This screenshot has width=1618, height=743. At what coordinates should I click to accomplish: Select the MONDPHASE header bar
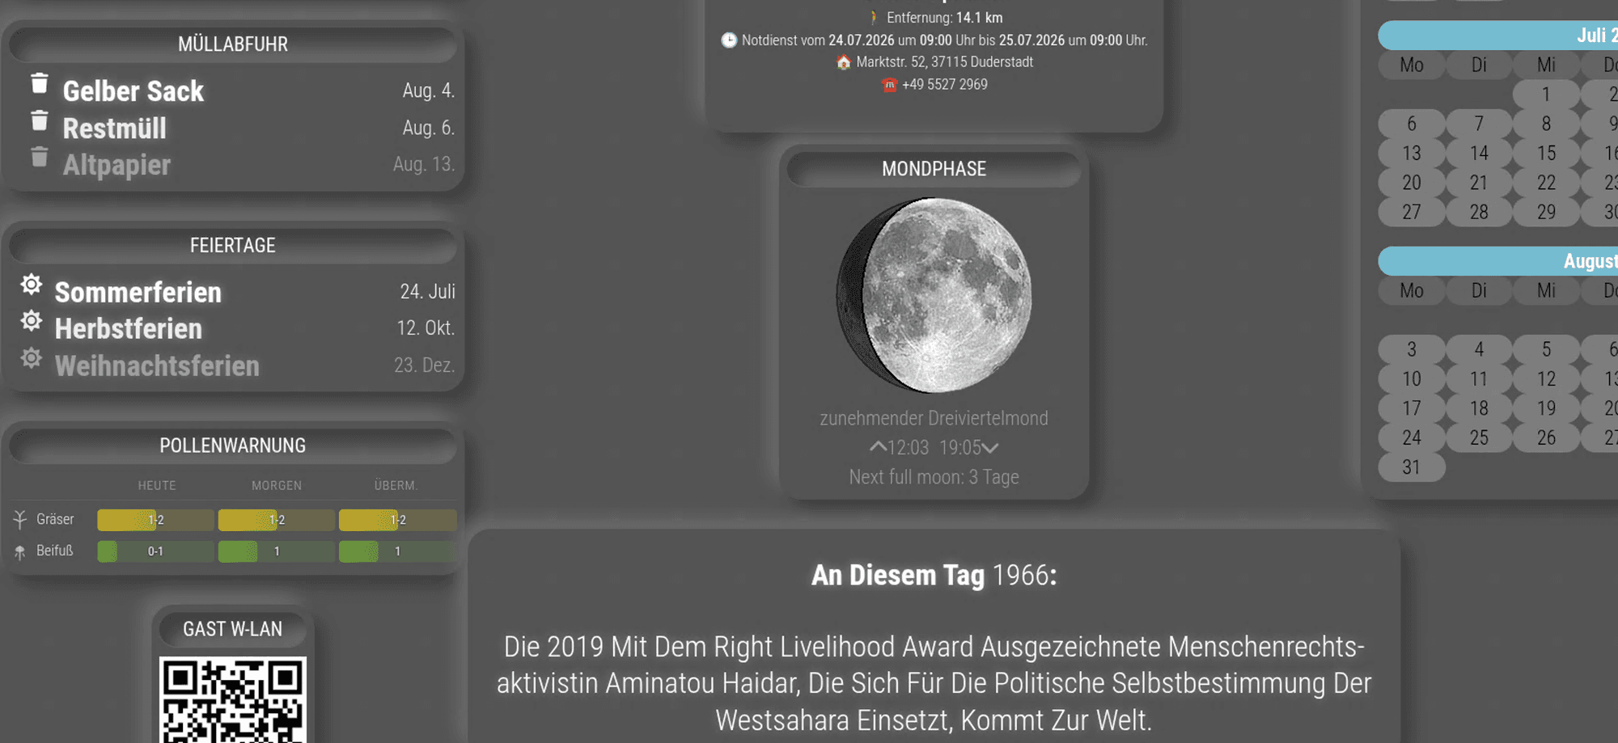934,169
